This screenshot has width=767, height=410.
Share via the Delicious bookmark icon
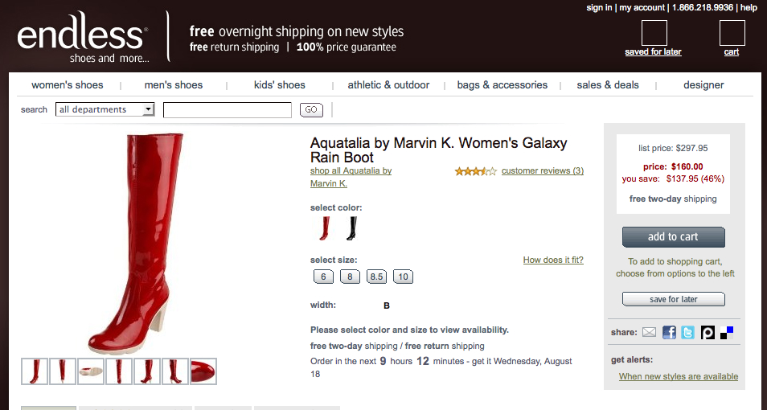[x=727, y=332]
